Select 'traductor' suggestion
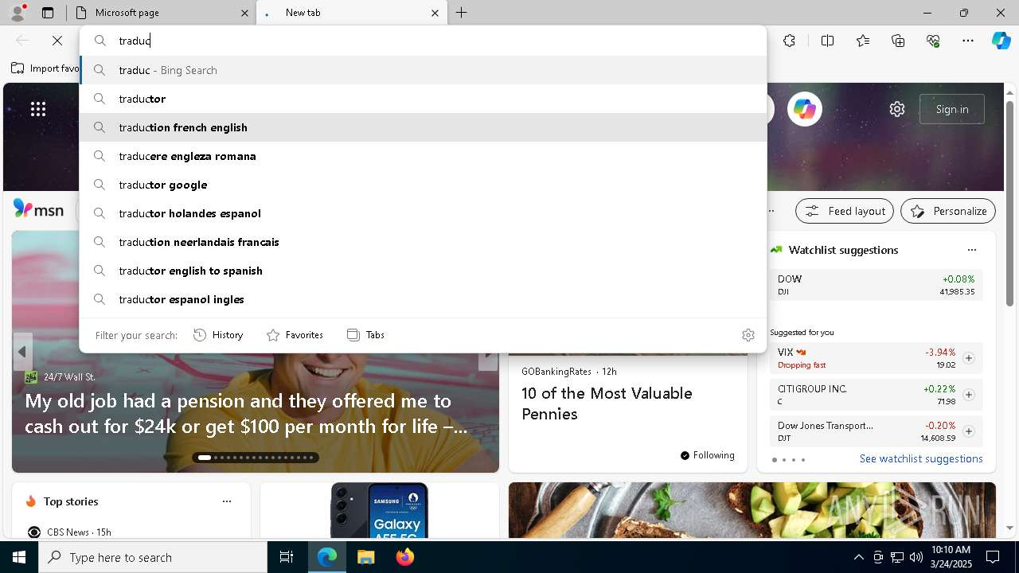Viewport: 1019px width, 573px height. (423, 99)
